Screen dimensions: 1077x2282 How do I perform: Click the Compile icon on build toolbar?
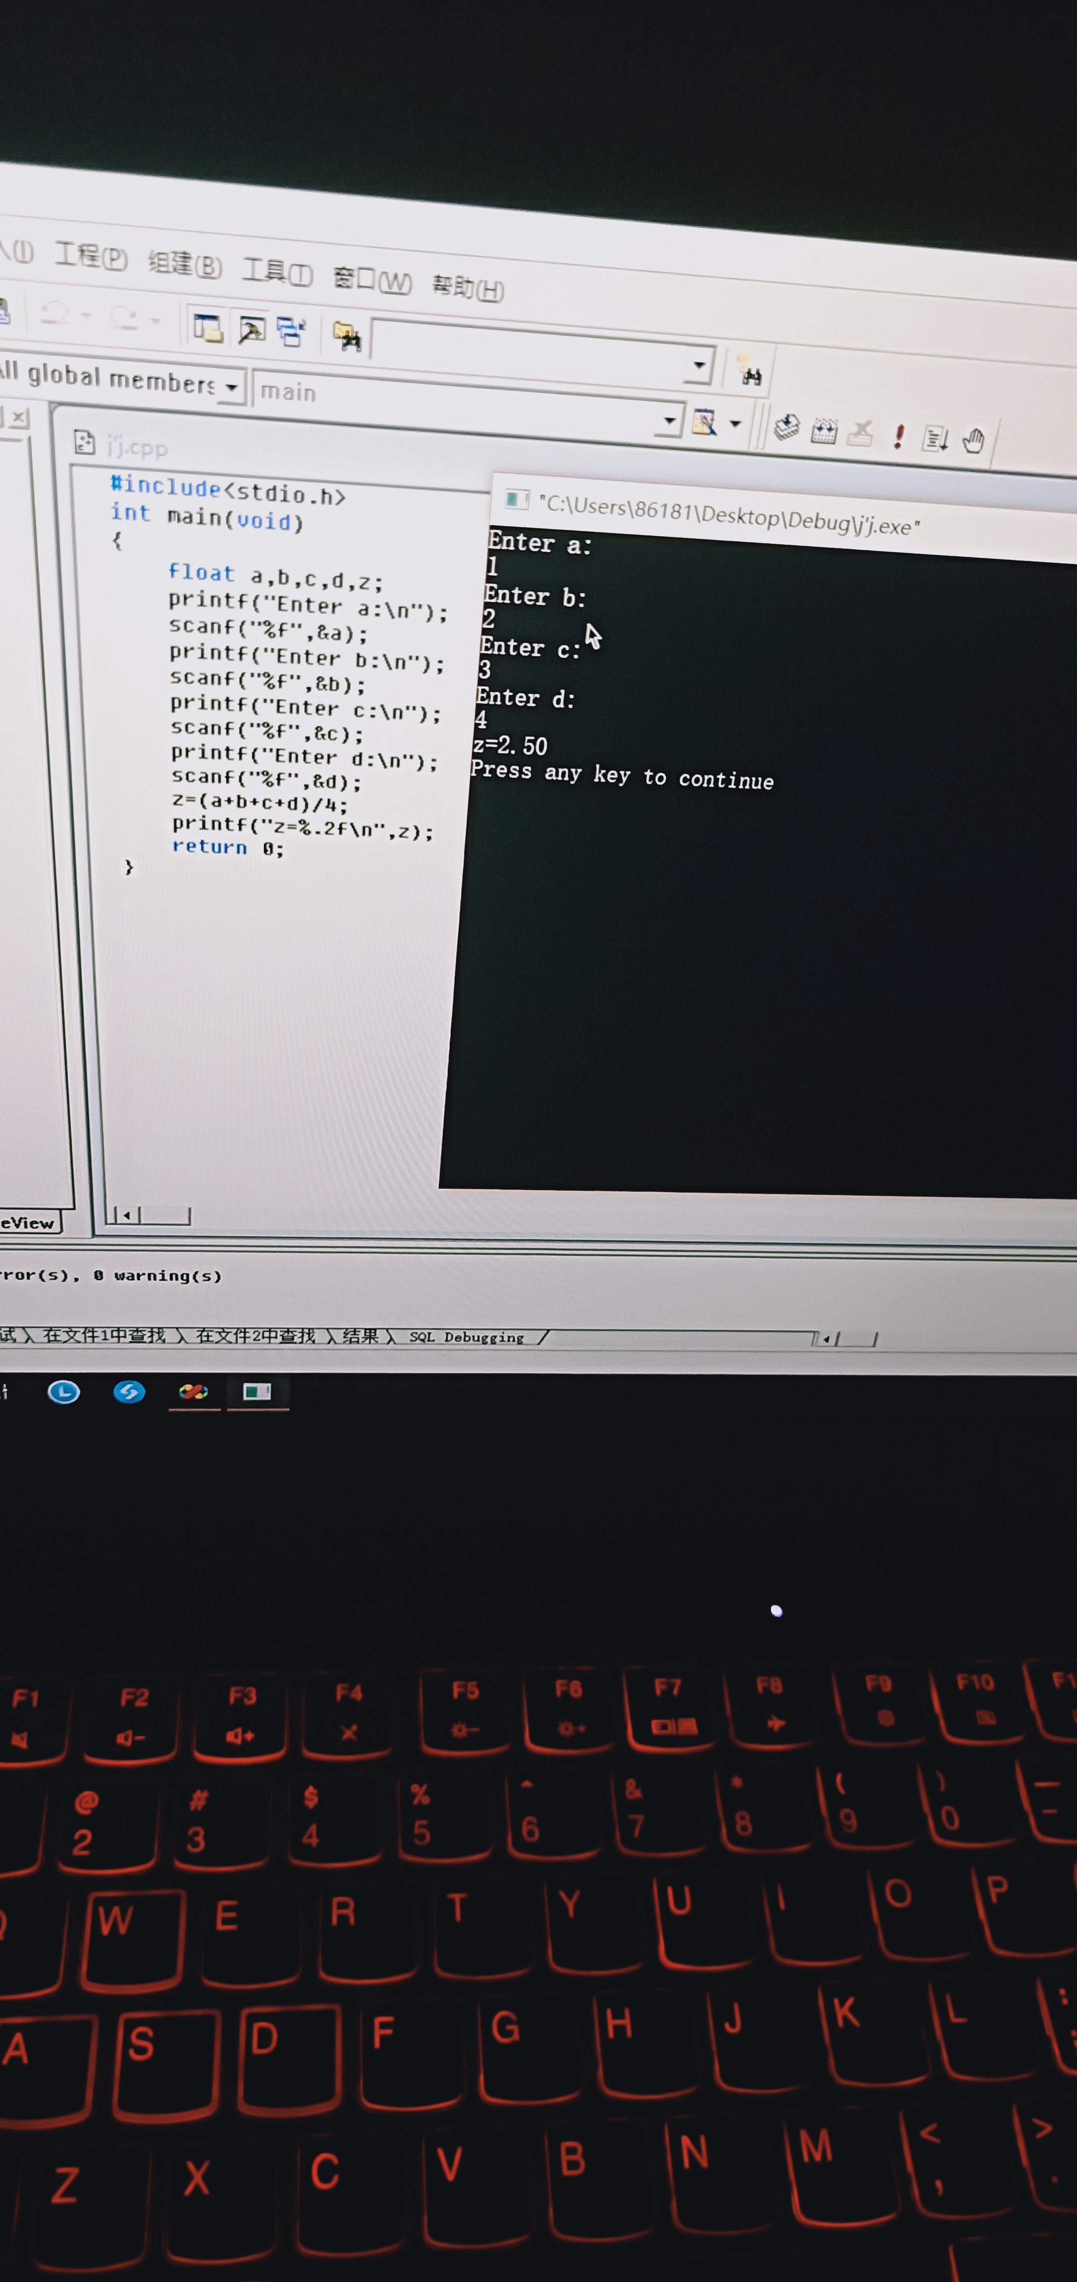tap(786, 429)
